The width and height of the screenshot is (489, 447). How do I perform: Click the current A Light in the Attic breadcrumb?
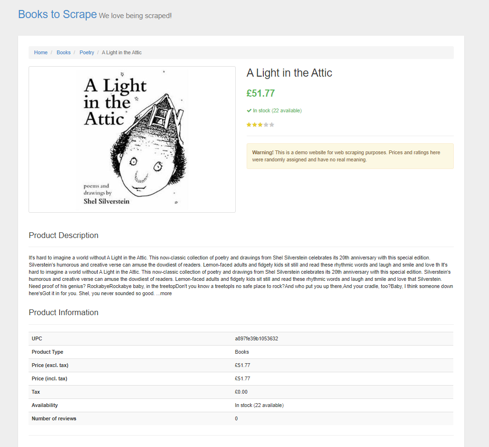pos(122,52)
